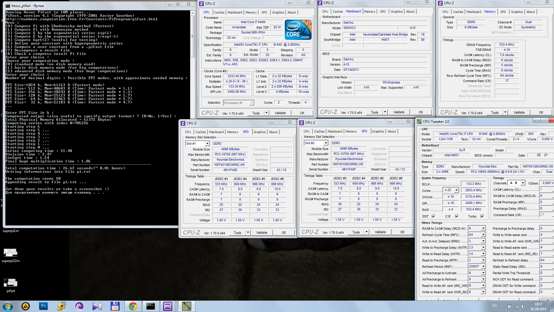This screenshot has width=554, height=312.
Task: Click the CPU-Z taskbar icon
Action: (168, 306)
